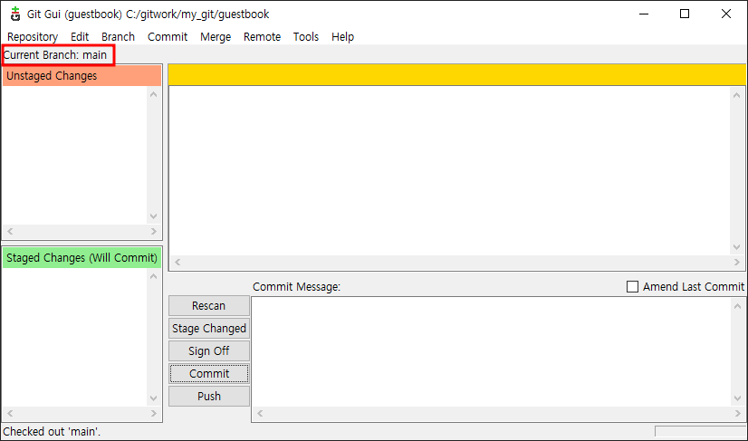
Task: Click the Stage Changed button
Action: 209,329
